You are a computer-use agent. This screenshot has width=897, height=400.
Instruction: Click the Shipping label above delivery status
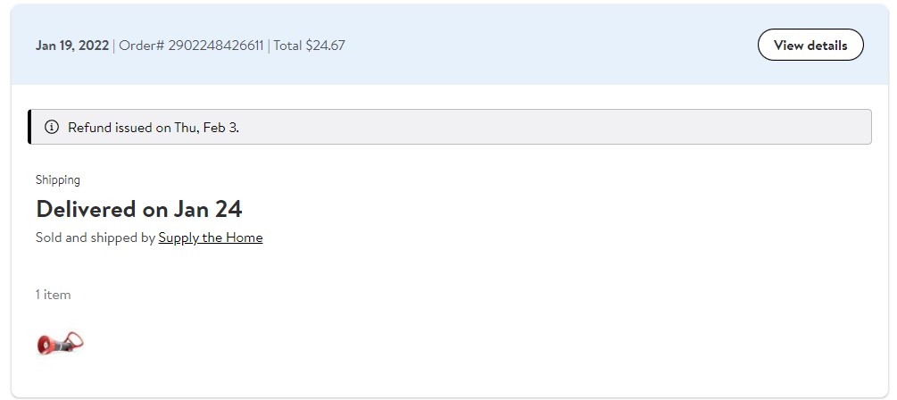click(58, 179)
